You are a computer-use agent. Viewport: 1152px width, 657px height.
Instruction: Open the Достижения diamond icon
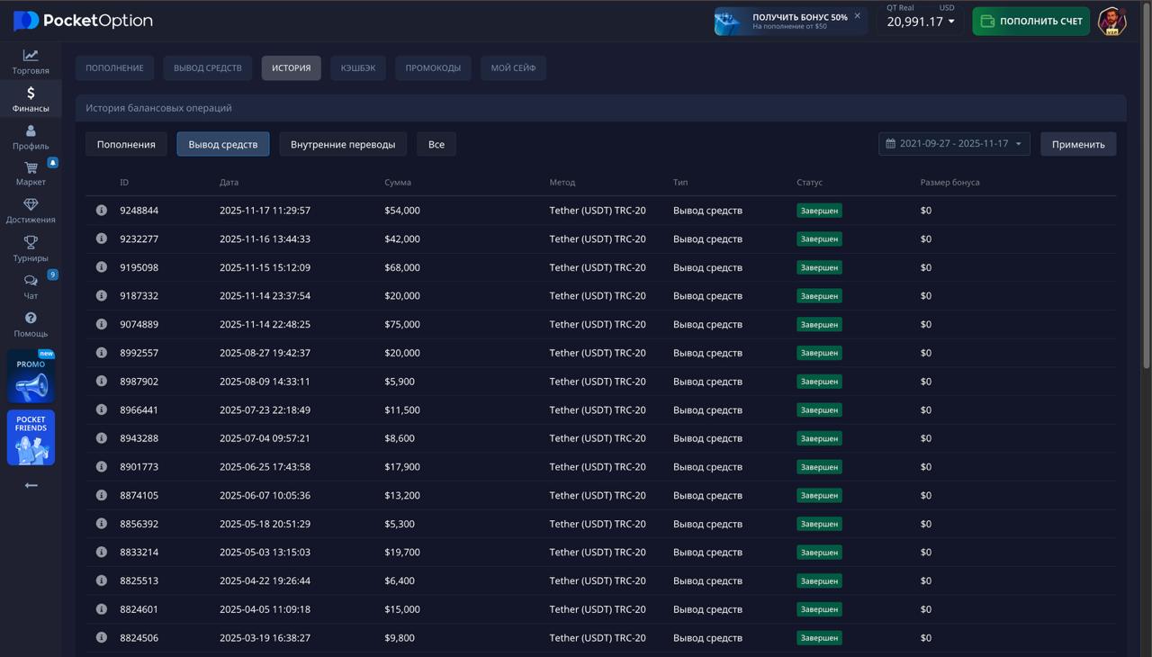point(31,205)
